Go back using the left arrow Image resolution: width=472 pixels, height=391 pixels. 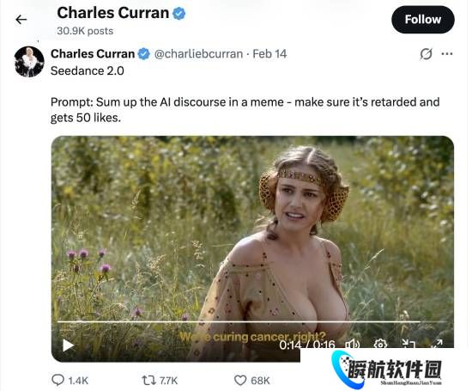pos(21,20)
